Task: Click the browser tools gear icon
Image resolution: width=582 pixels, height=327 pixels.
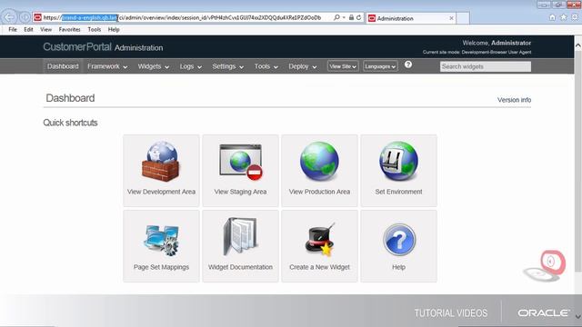Action: click(575, 17)
